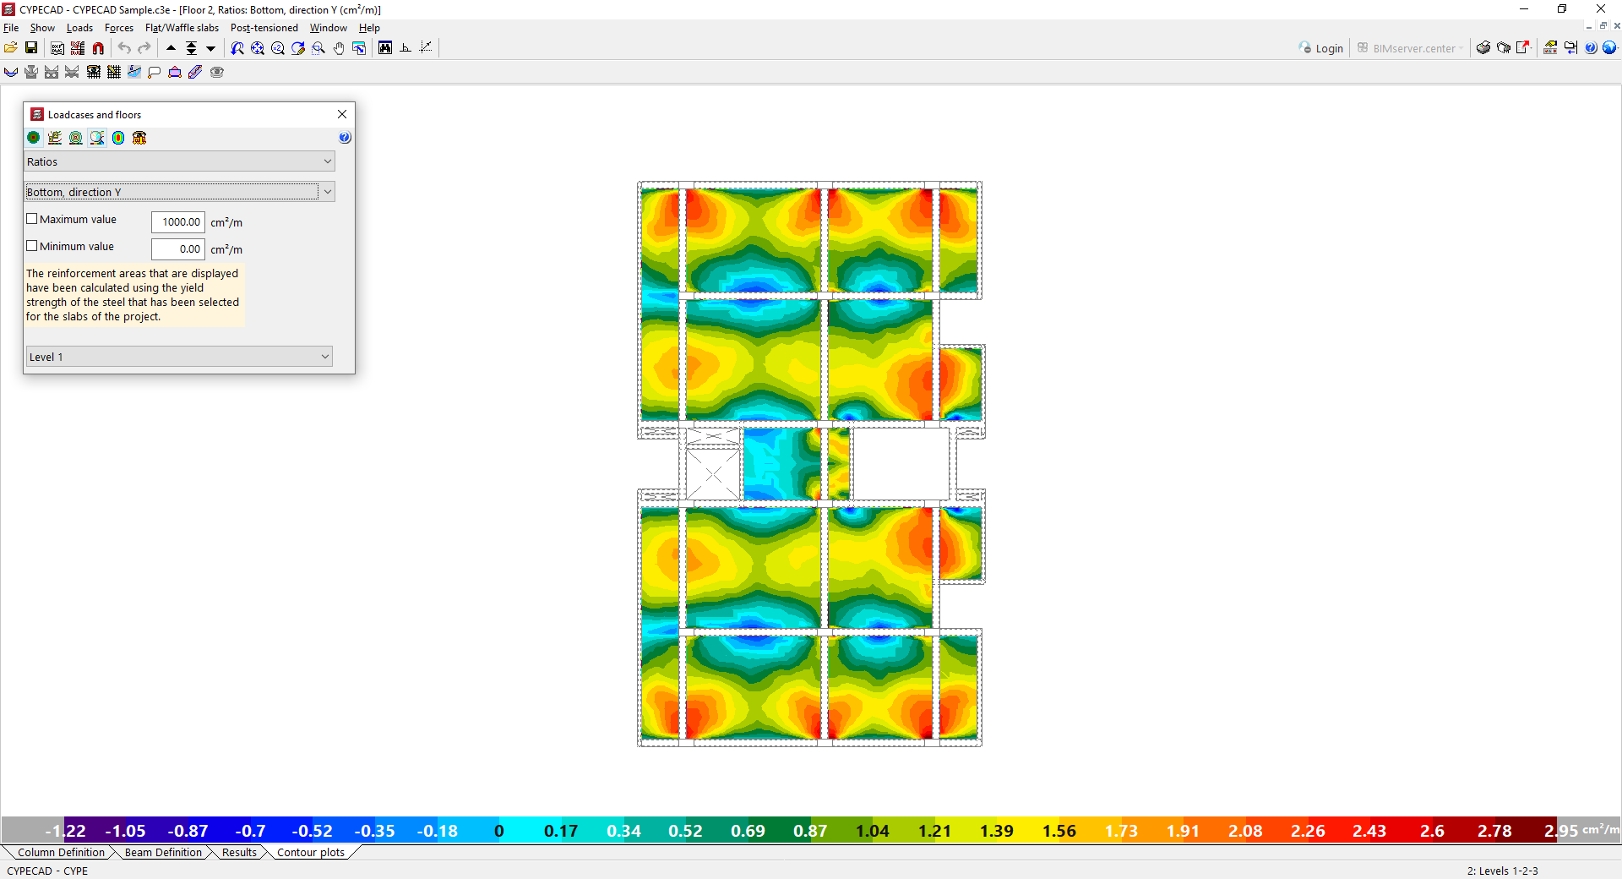Click the angle measurement icon
This screenshot has width=1622, height=879.
pos(405,48)
